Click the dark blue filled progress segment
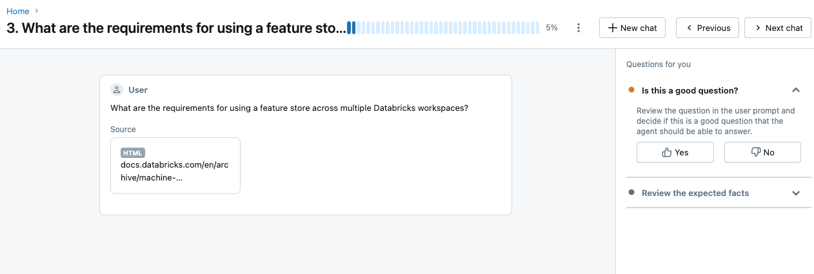 click(351, 28)
